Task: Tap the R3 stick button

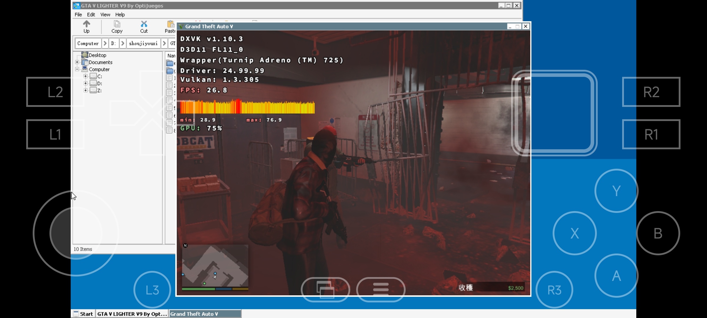Action: coord(554,290)
